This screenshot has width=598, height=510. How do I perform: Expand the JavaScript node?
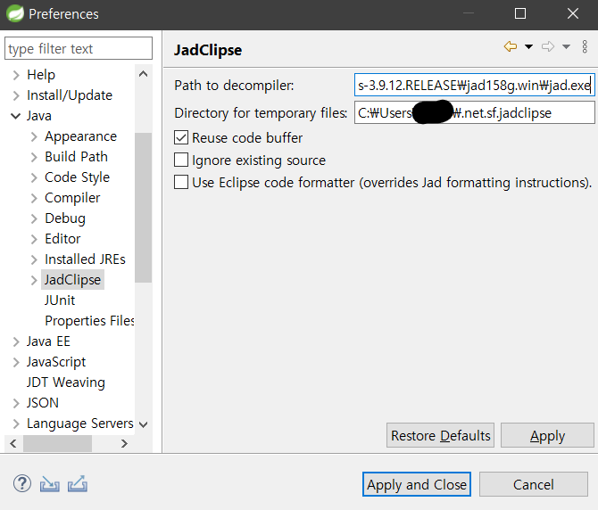click(16, 362)
